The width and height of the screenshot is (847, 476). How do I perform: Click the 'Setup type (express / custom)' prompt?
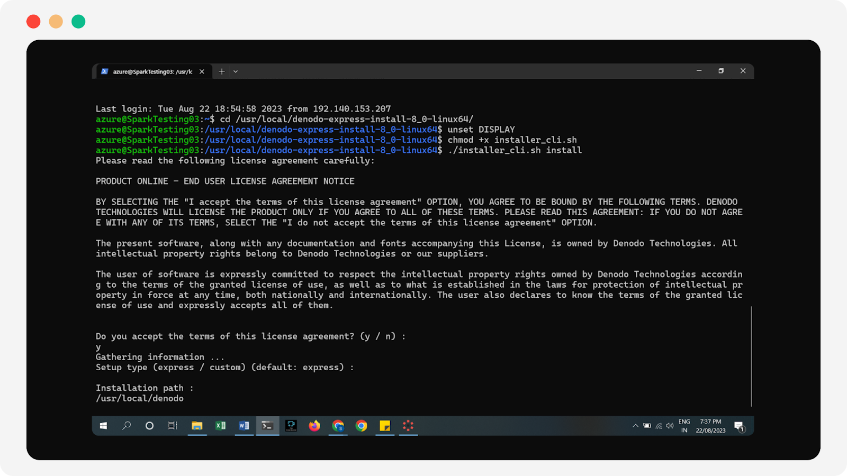coord(225,368)
